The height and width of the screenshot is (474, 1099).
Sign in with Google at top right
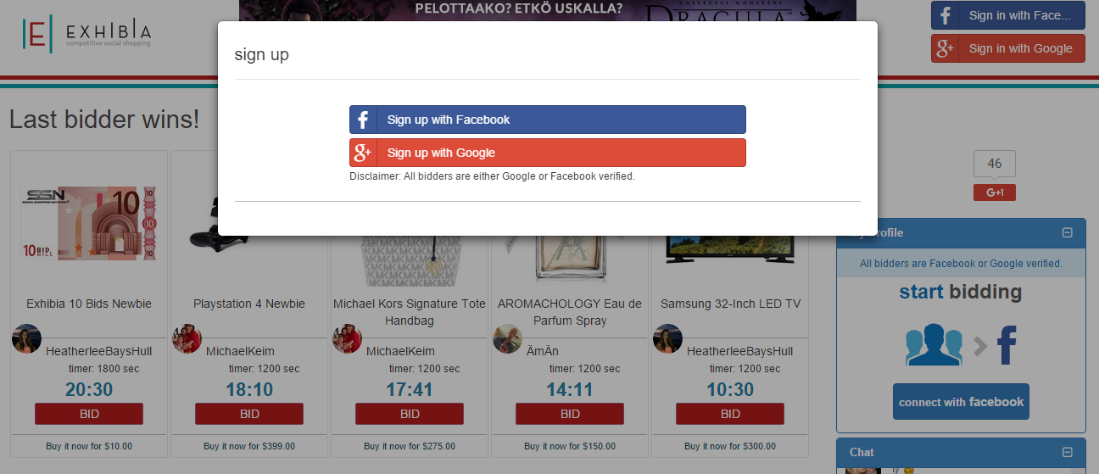pyautogui.click(x=1008, y=48)
